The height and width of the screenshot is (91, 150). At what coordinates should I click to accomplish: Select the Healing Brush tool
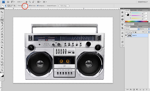(2, 29)
